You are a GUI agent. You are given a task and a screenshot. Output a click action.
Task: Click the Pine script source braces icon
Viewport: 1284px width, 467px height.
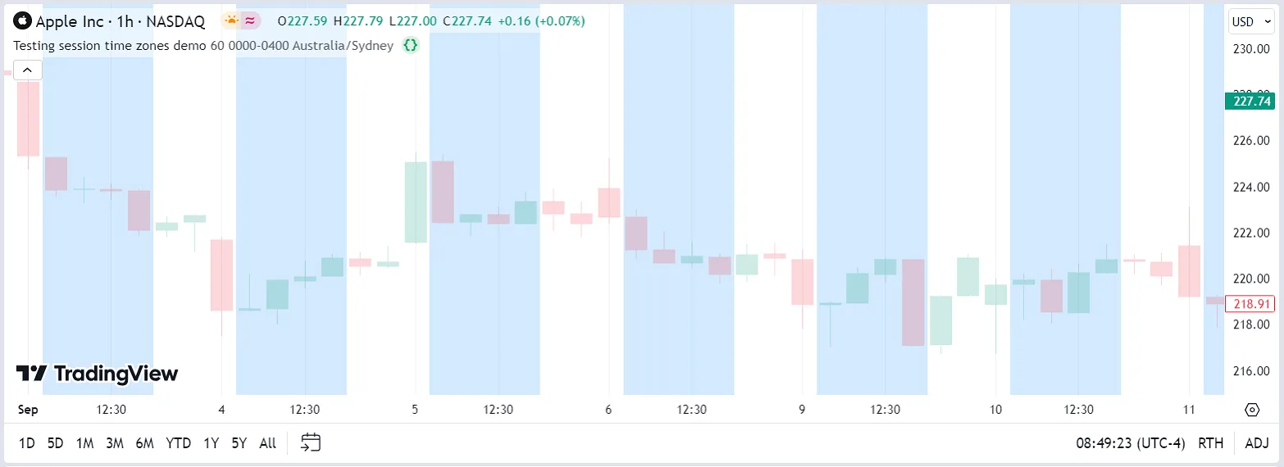click(411, 46)
